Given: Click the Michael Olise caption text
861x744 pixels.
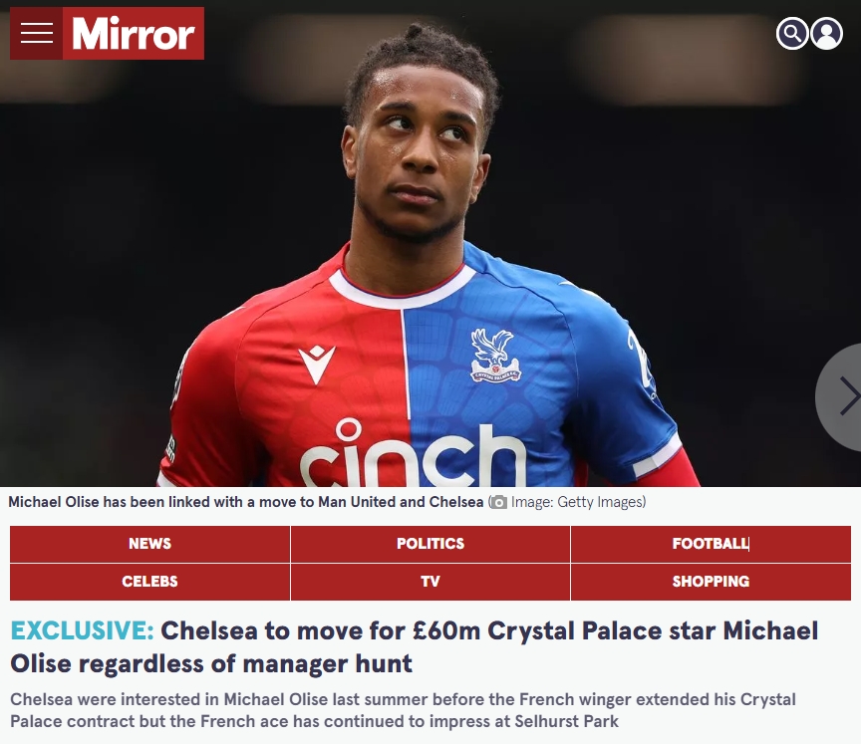Looking at the screenshot, I should [245, 502].
